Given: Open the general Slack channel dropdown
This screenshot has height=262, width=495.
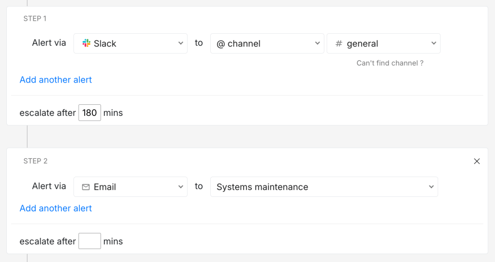Looking at the screenshot, I should 383,43.
